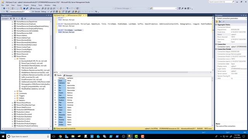
Task: Select the BusinessEntityID column in tree
Action: 34,61
